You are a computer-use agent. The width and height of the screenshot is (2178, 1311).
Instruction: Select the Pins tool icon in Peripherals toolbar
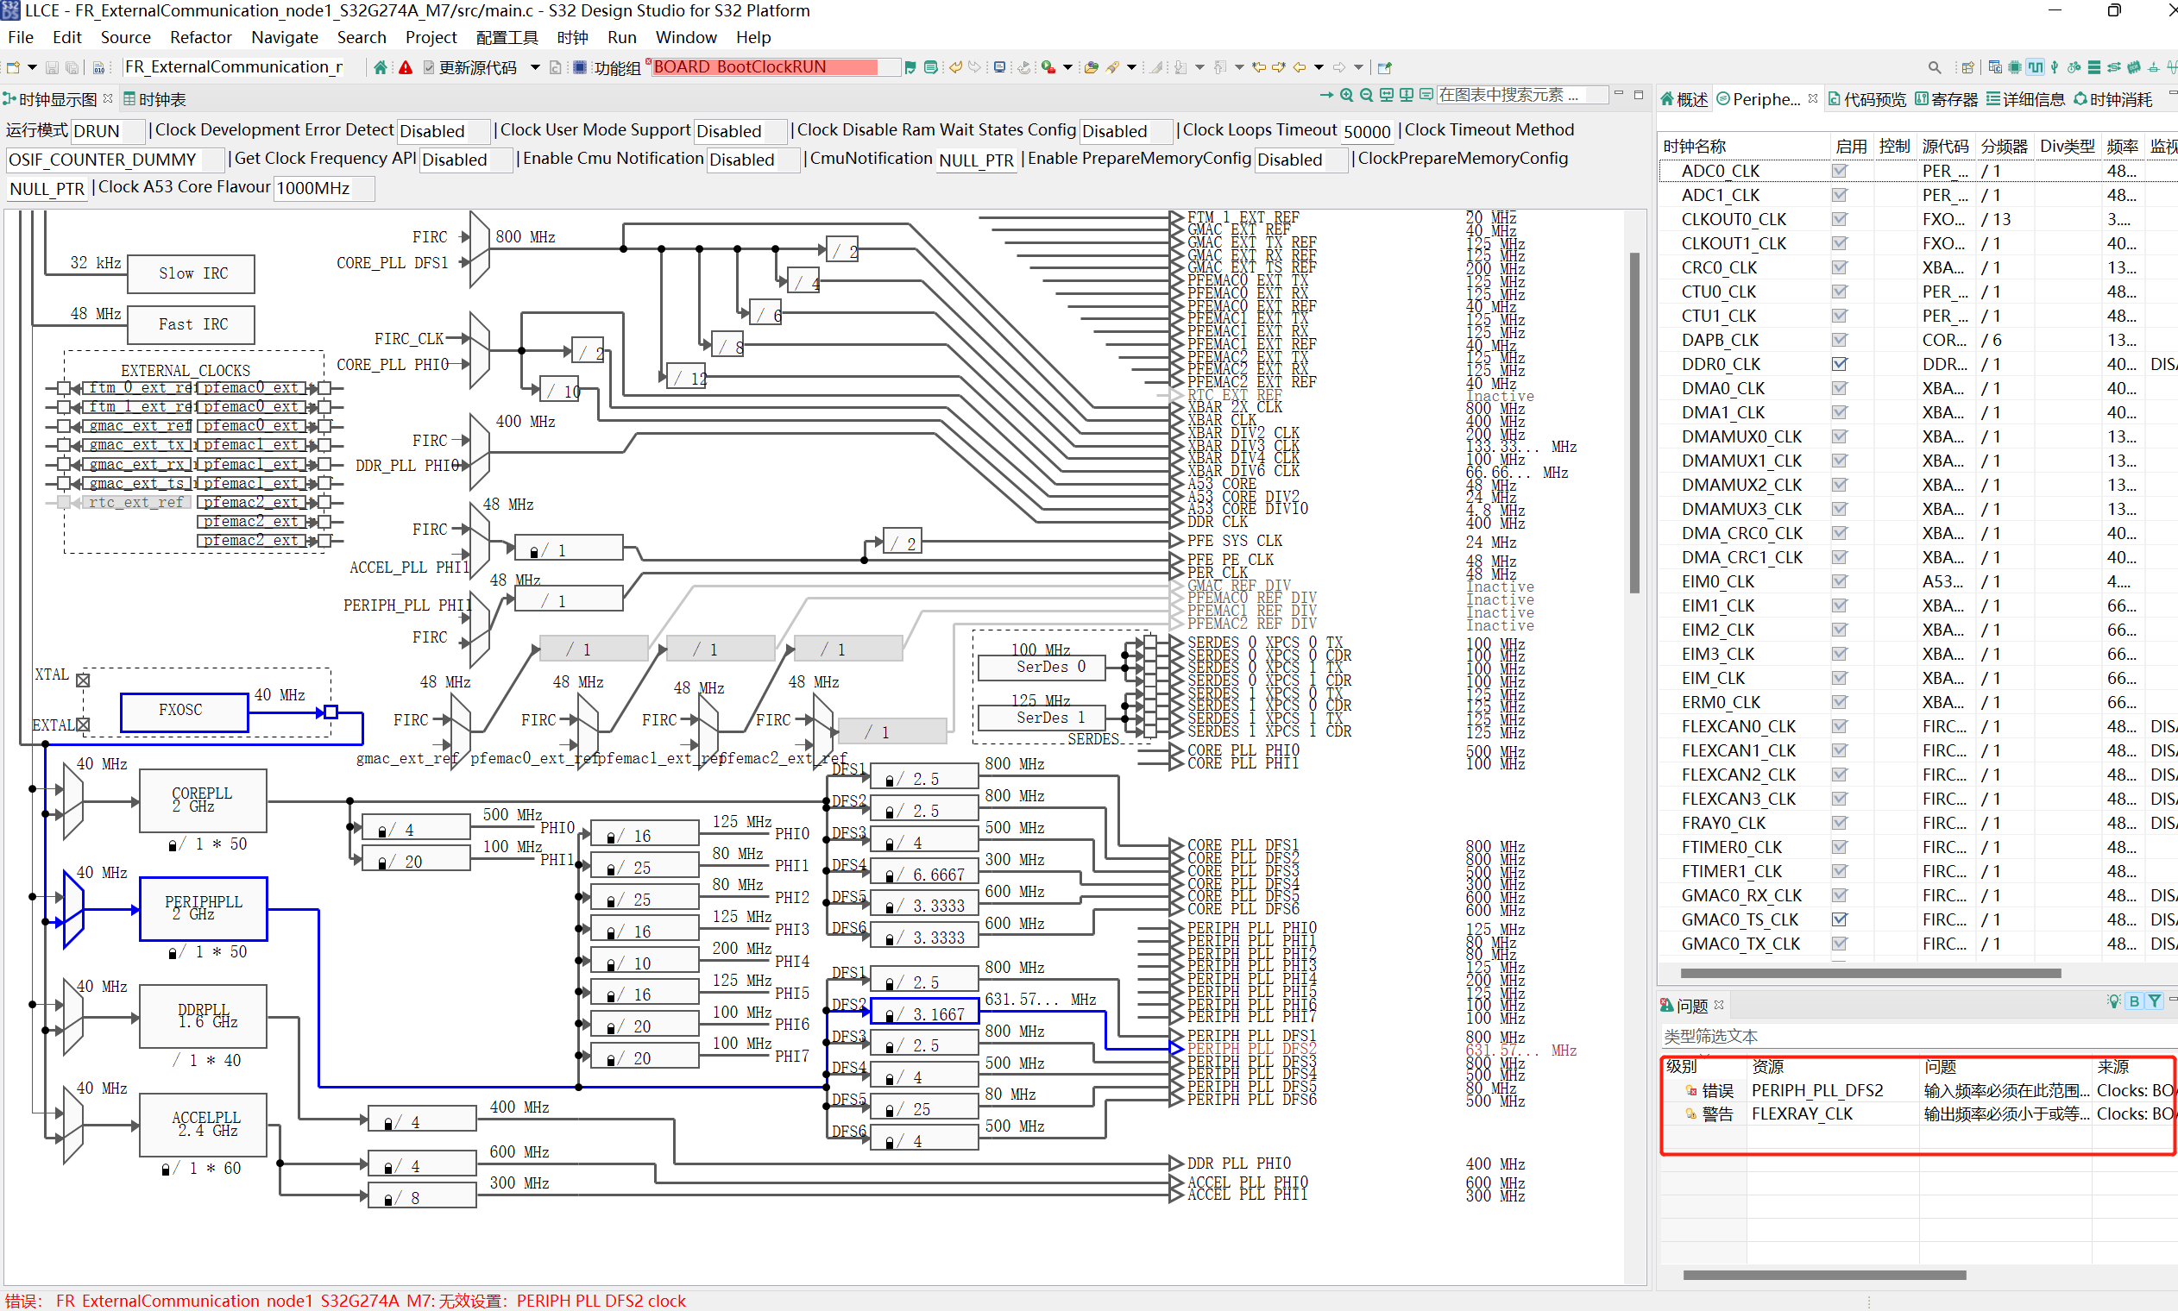(x=2015, y=68)
